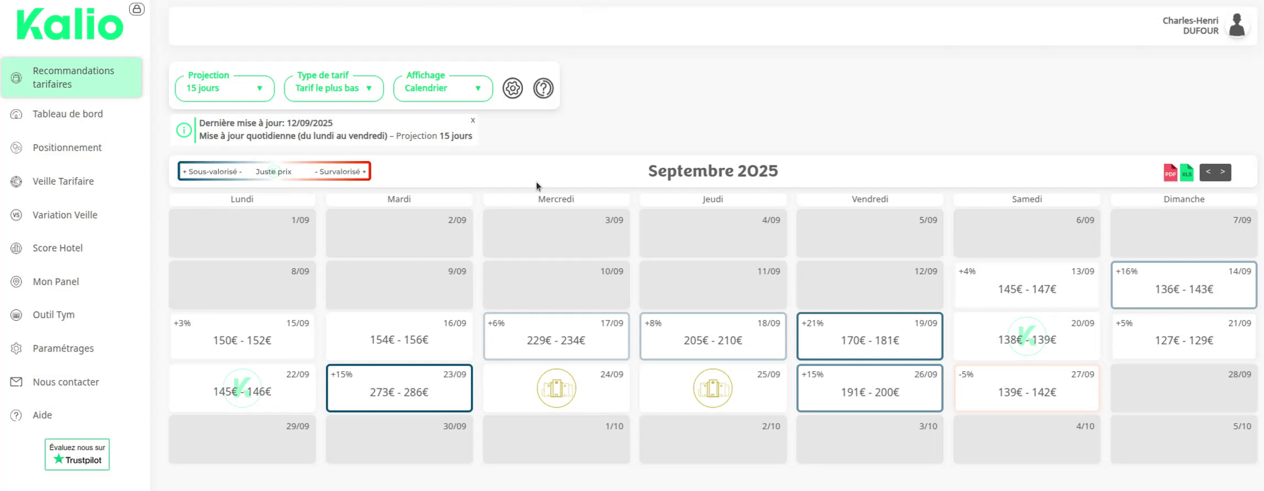Click the question mark help icon in the filter bar
Screen dimensions: 1264x491
click(x=543, y=88)
